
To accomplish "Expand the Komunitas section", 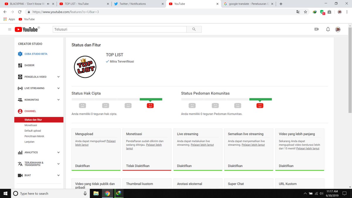I will (58, 100).
